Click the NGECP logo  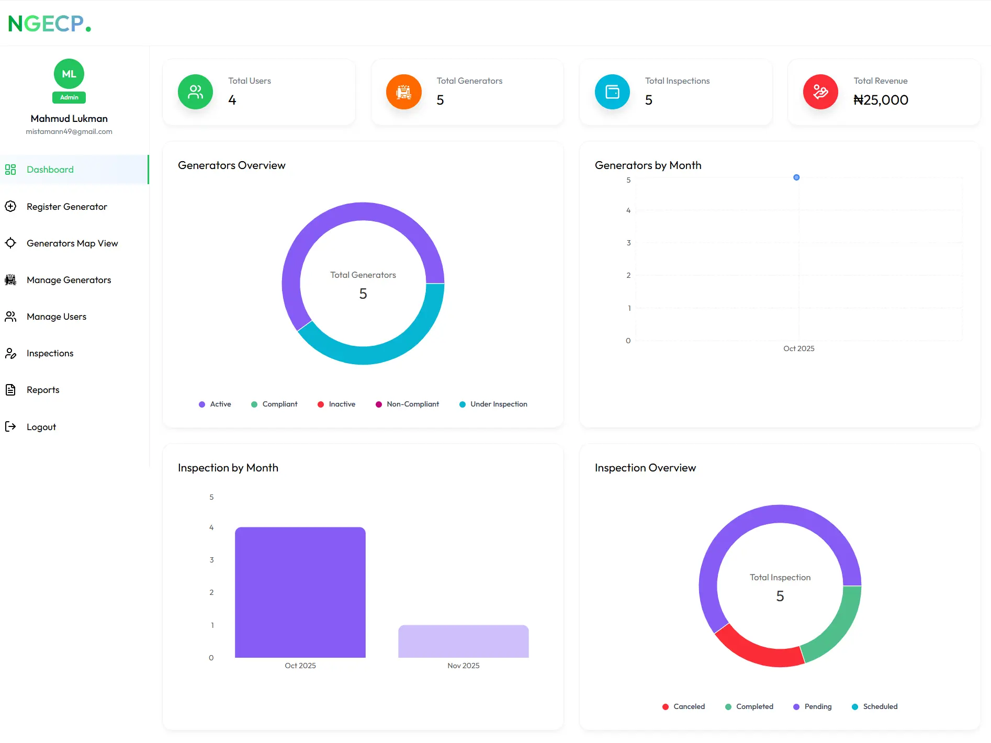tap(49, 24)
